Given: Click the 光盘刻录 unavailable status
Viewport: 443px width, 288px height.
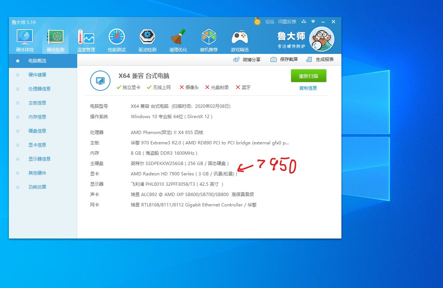Looking at the screenshot, I should coord(217,88).
